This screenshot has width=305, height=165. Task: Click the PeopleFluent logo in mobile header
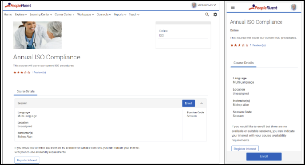(263, 8)
